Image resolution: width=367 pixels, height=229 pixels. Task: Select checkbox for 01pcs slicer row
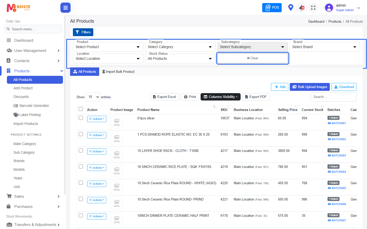pos(81,118)
